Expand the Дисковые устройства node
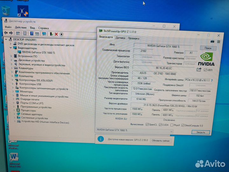The height and width of the screenshot is (172, 229). (11, 60)
